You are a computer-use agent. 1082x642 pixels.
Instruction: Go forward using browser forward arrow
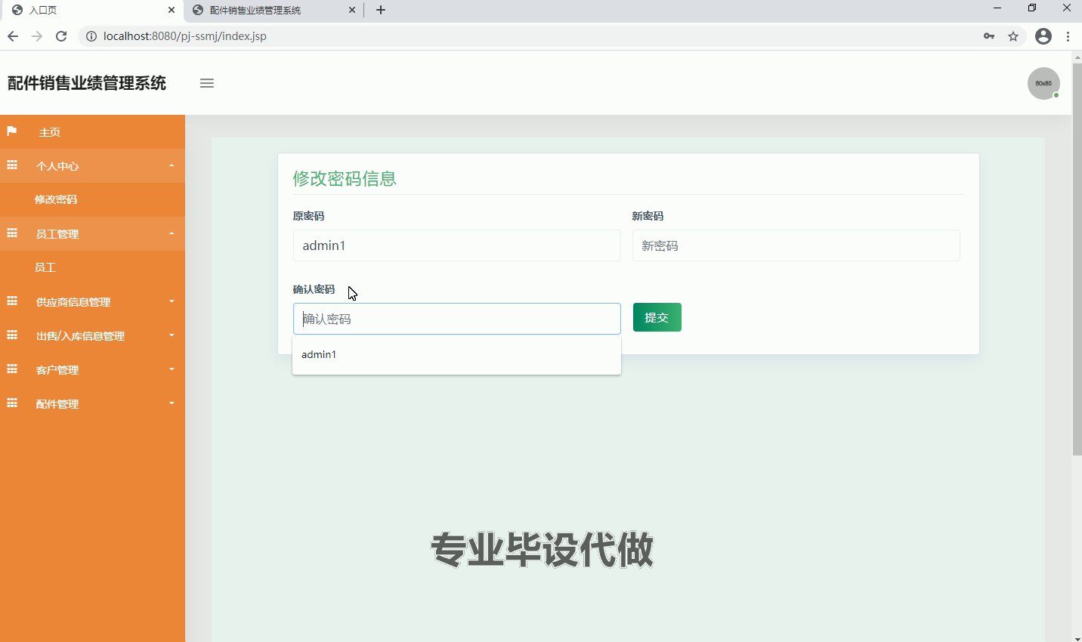tap(37, 36)
